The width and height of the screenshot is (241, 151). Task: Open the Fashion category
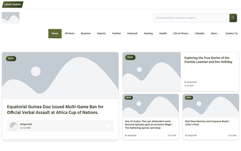coord(116,34)
